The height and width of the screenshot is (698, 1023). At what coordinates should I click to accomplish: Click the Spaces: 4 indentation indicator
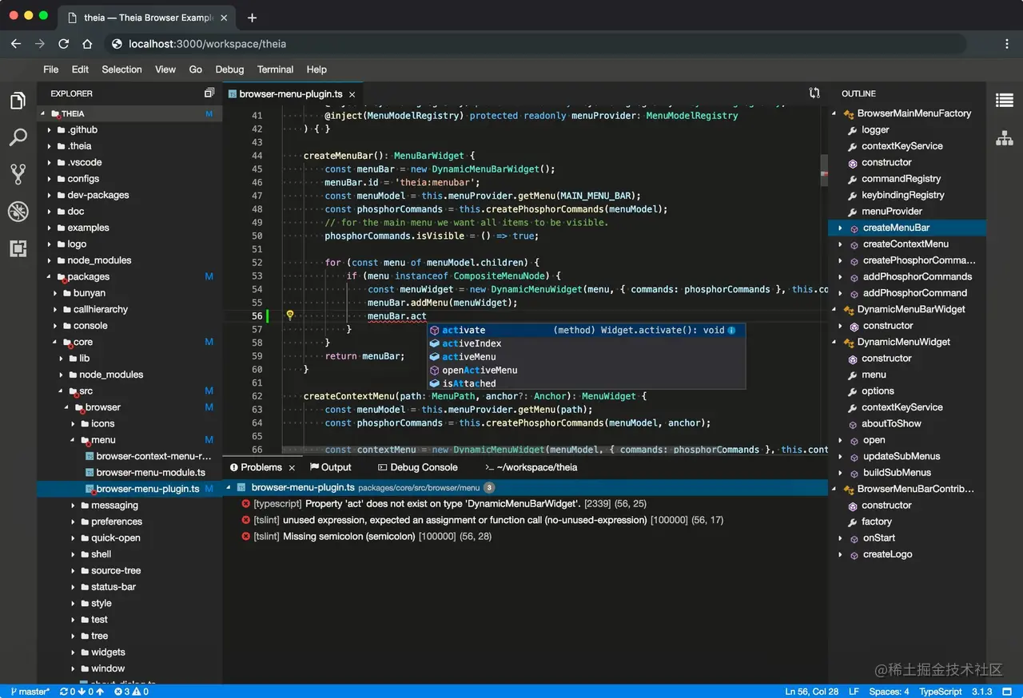[x=890, y=692]
